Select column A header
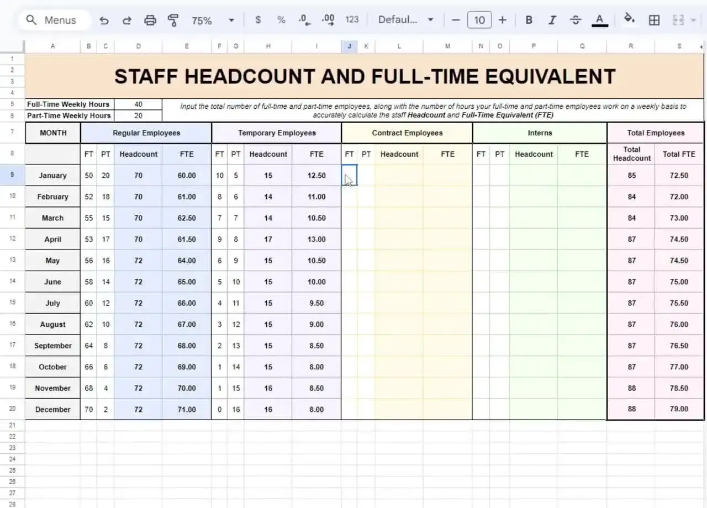This screenshot has width=707, height=508. tap(52, 46)
